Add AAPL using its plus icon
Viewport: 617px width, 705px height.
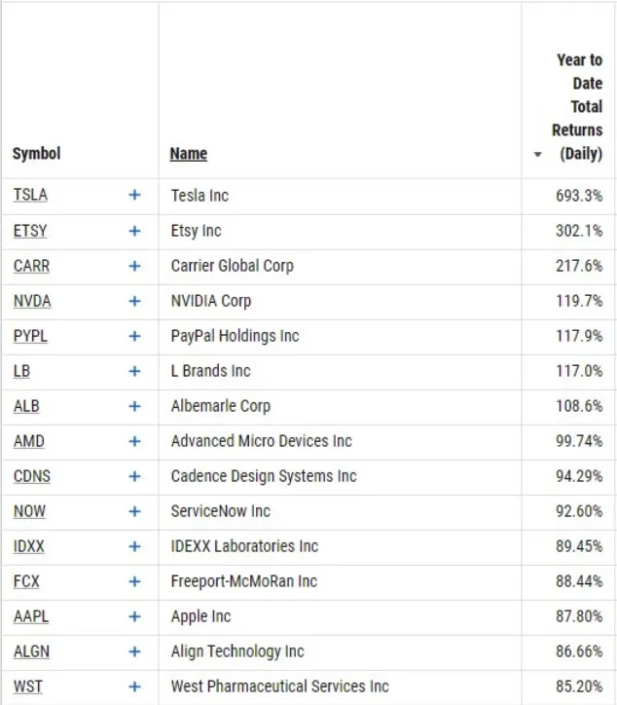click(x=134, y=616)
